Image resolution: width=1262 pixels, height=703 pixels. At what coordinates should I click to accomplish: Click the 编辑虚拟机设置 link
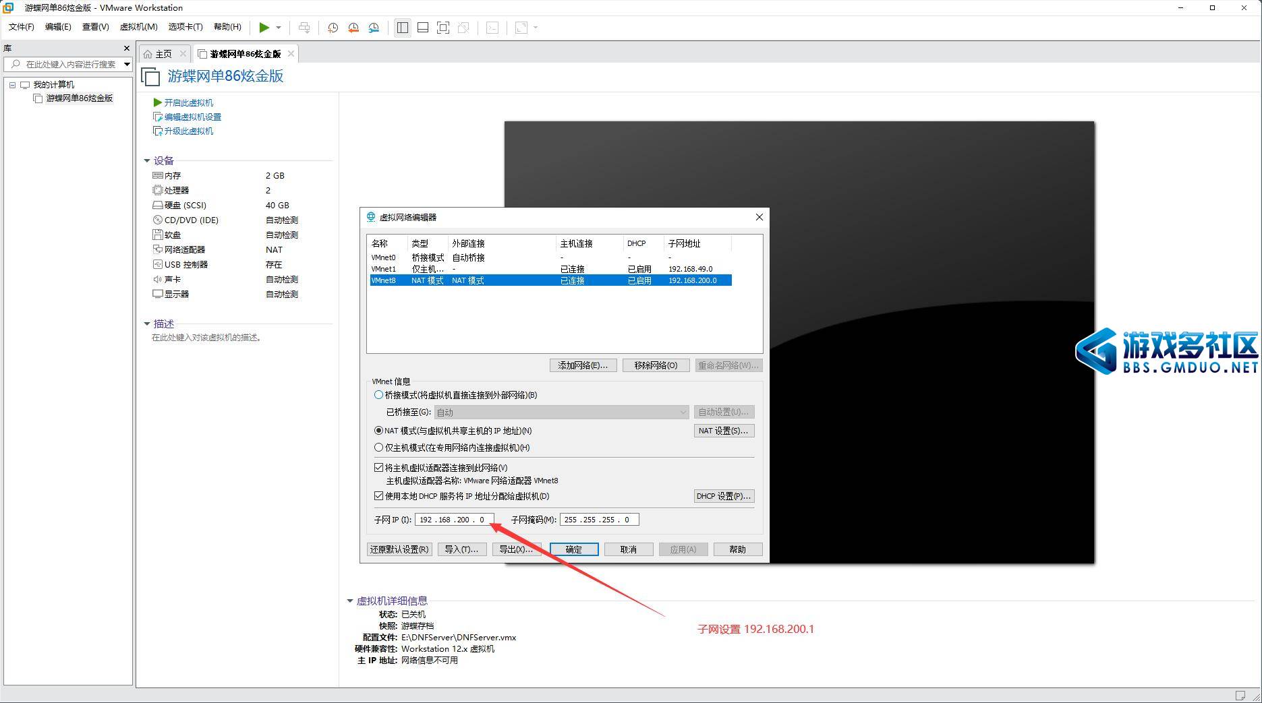click(x=193, y=117)
